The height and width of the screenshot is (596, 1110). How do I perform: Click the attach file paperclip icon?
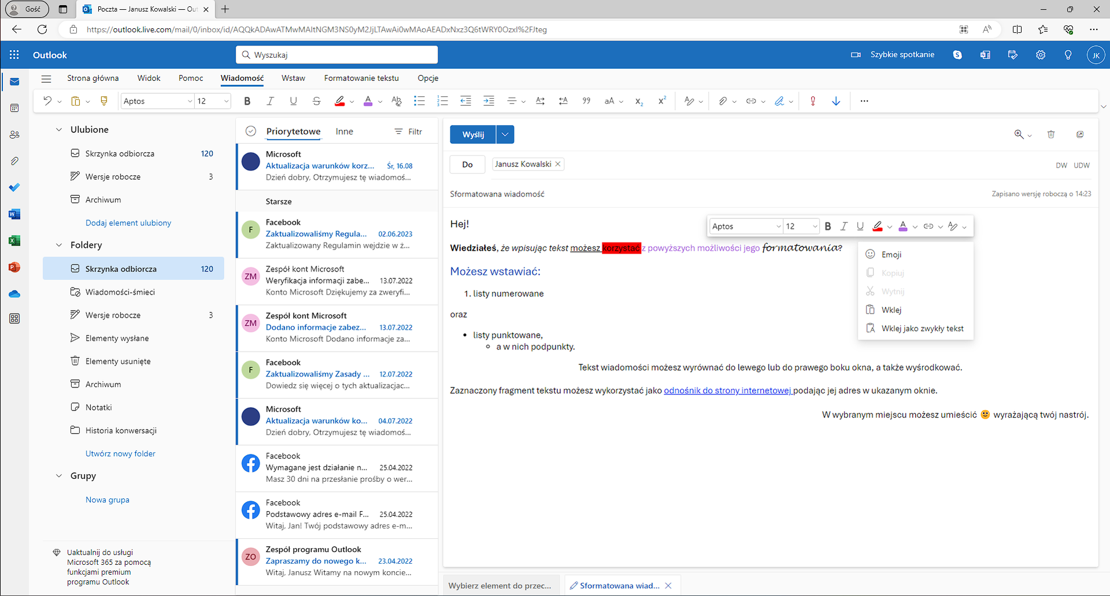723,101
